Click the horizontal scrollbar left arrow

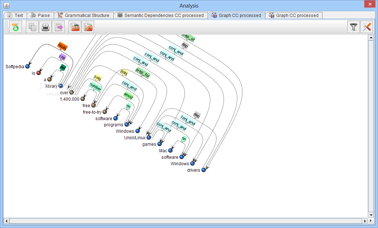[6, 221]
